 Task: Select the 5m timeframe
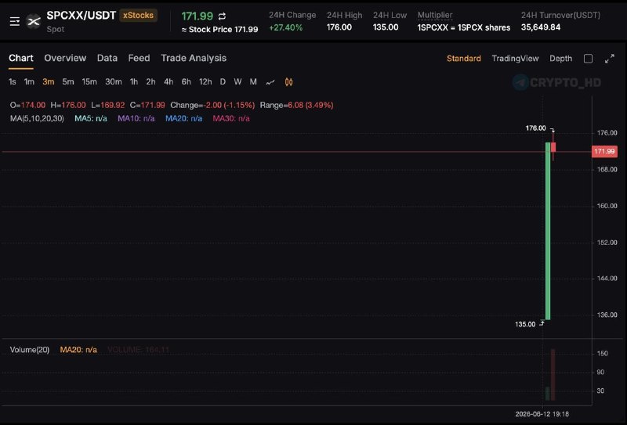[68, 82]
